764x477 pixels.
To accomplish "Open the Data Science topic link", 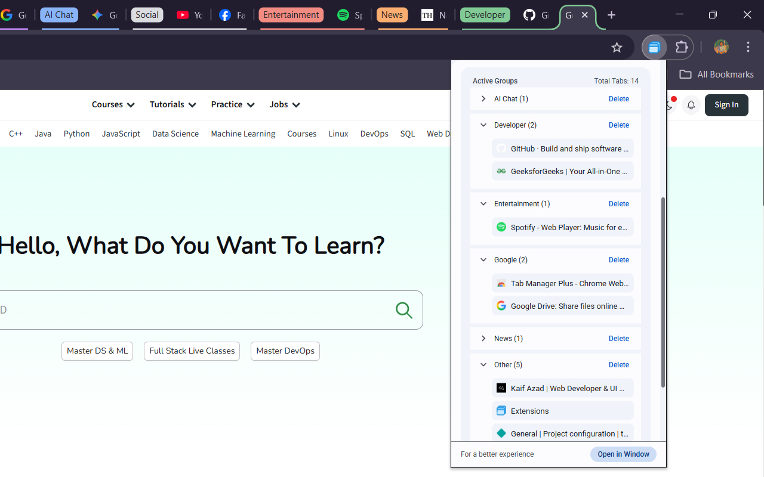I will (x=175, y=134).
